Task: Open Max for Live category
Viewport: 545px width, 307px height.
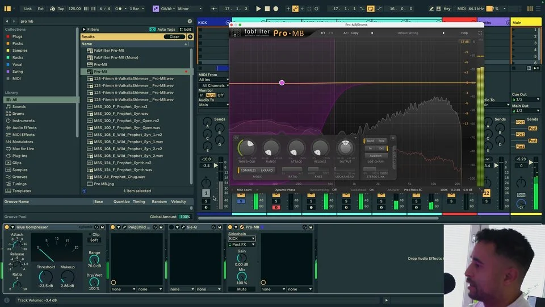Action: [x=23, y=148]
